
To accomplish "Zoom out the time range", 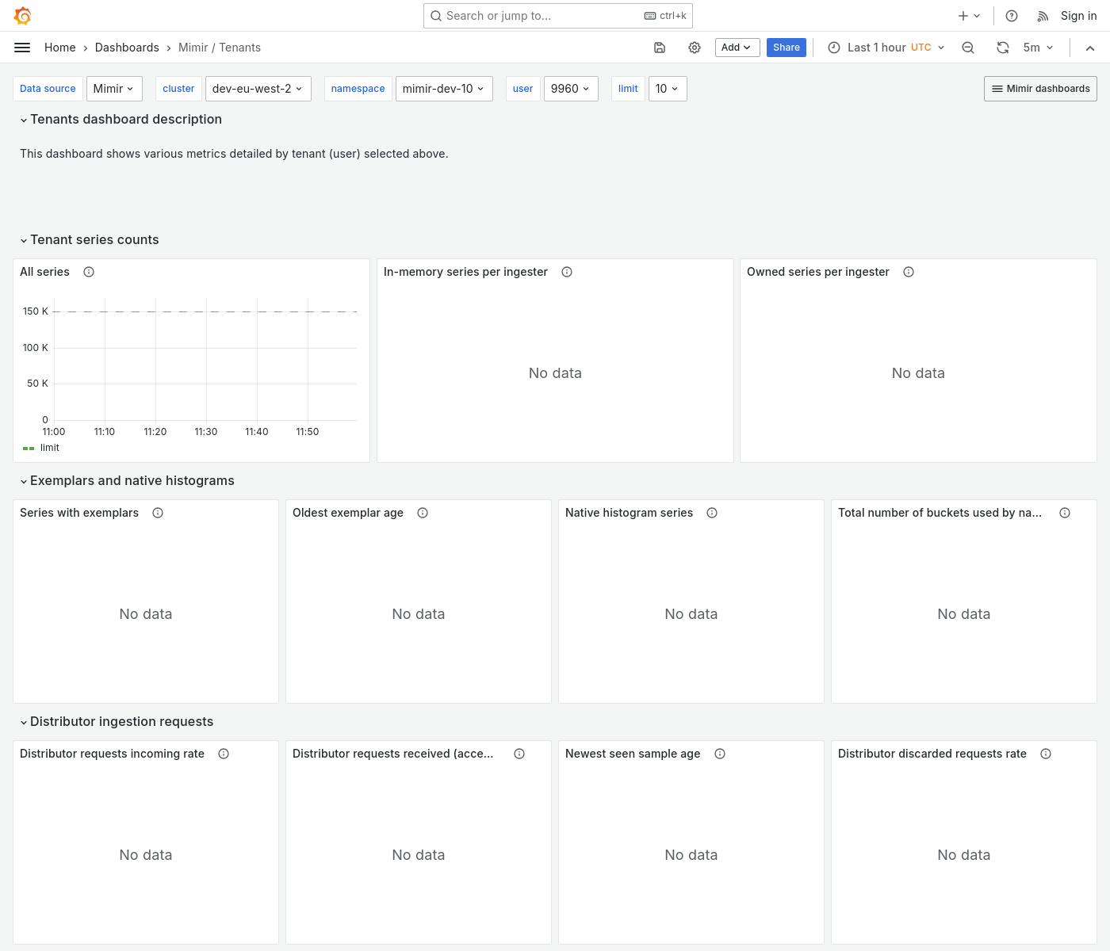I will click(968, 48).
